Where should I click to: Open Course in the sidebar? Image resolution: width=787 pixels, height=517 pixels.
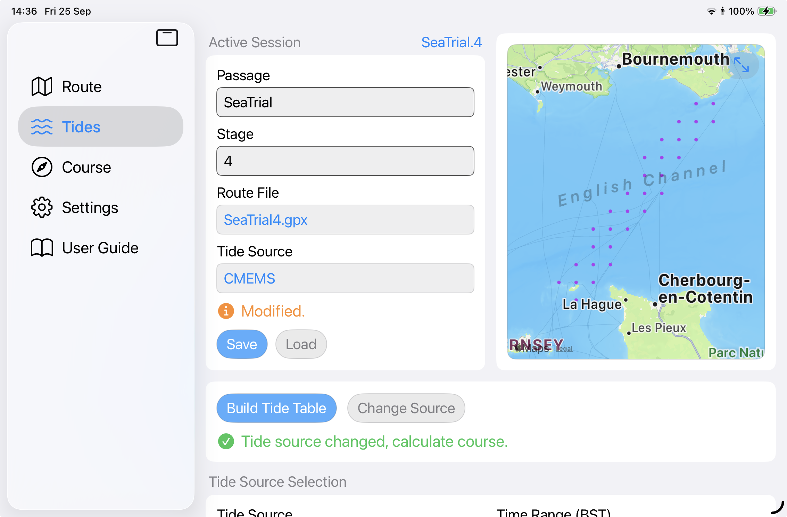point(101,167)
